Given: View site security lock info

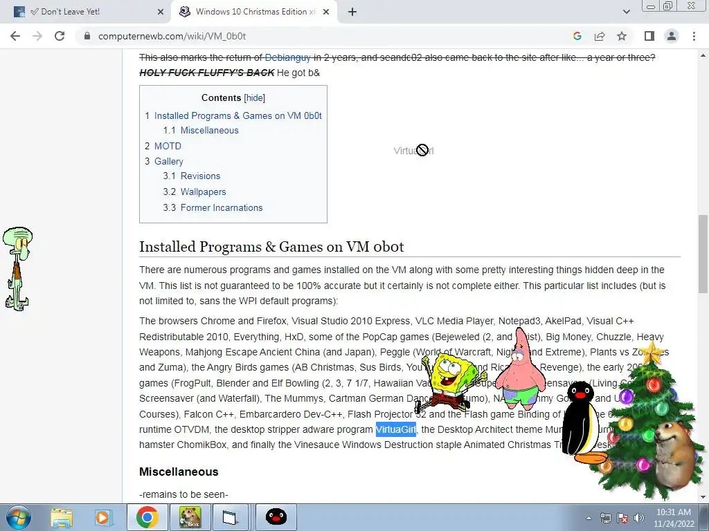Looking at the screenshot, I should click(x=87, y=36).
